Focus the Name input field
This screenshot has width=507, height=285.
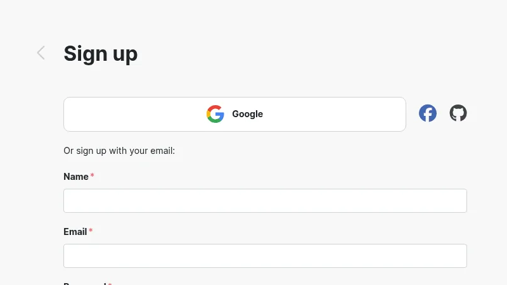(x=265, y=201)
